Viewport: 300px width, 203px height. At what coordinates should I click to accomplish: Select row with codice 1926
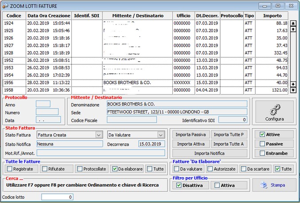point(145,38)
